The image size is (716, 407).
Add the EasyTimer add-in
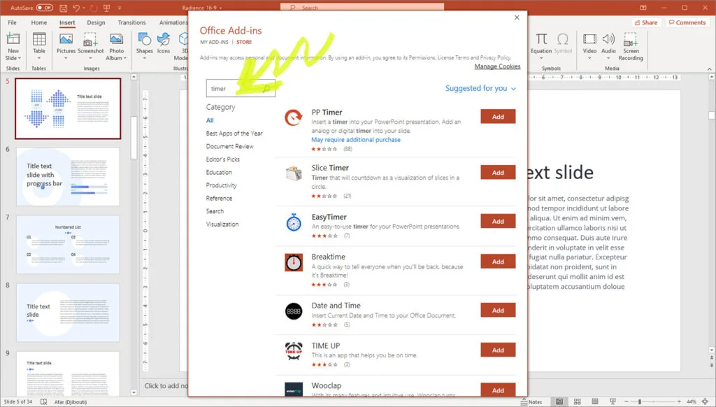point(498,221)
